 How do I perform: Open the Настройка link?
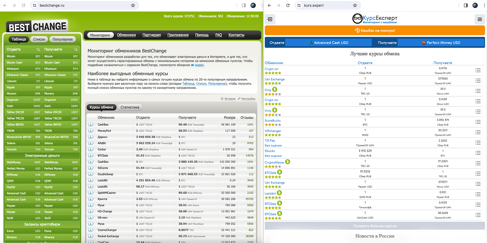tap(248, 99)
